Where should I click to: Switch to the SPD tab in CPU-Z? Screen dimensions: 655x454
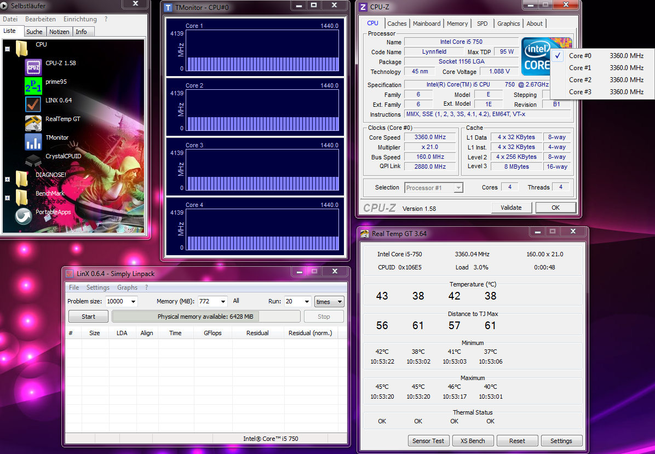482,24
